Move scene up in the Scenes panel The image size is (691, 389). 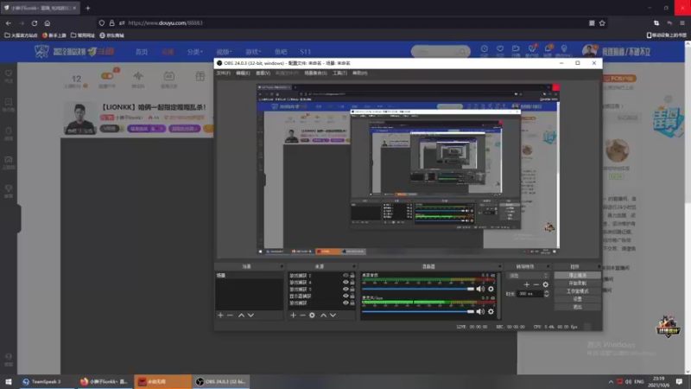(x=241, y=316)
